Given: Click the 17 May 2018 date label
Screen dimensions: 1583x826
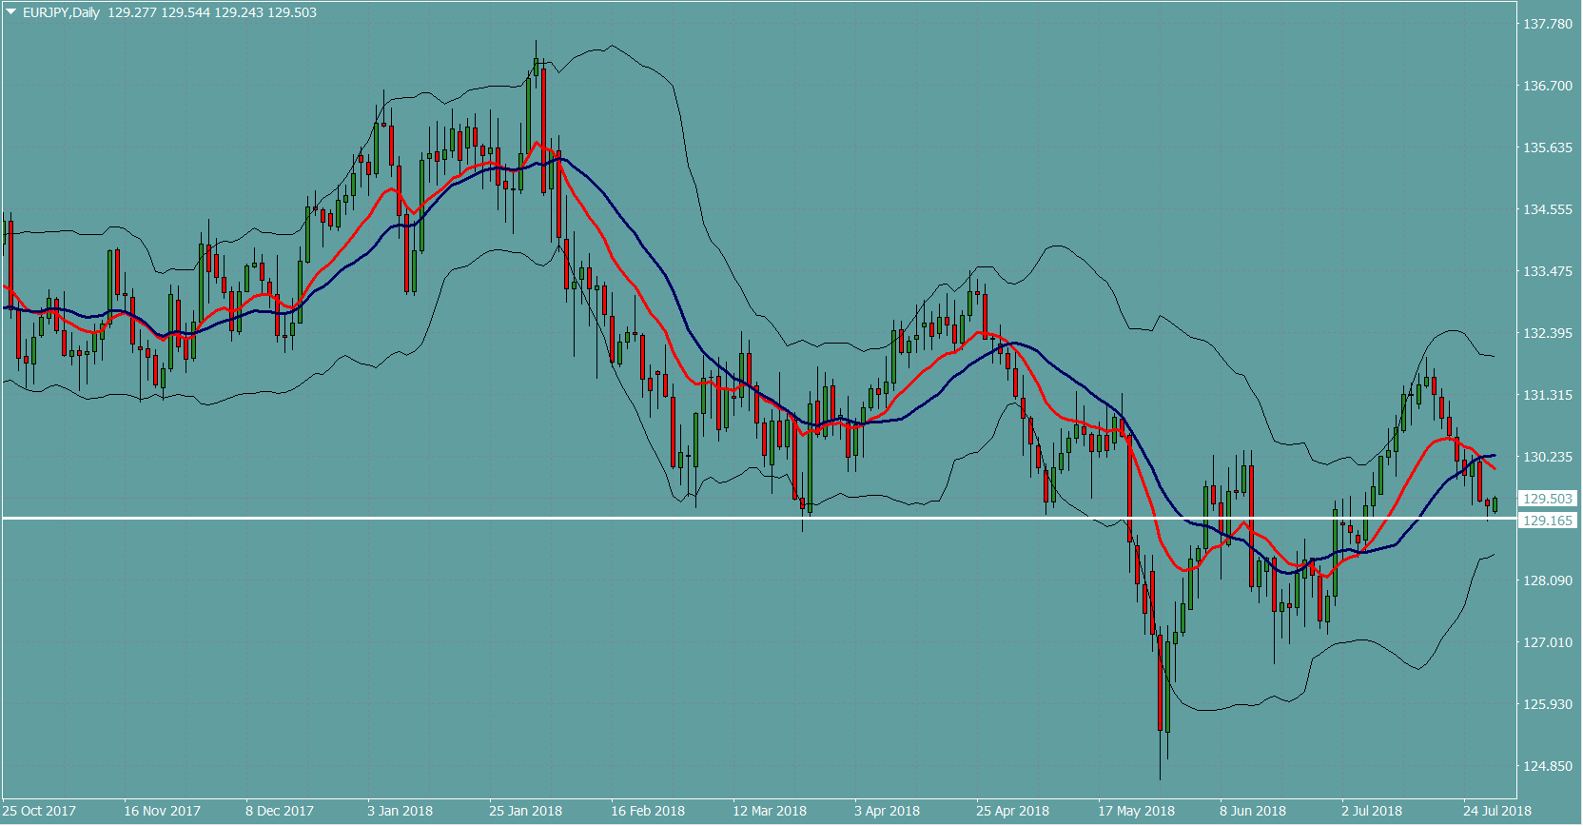Looking at the screenshot, I should pyautogui.click(x=1136, y=811).
